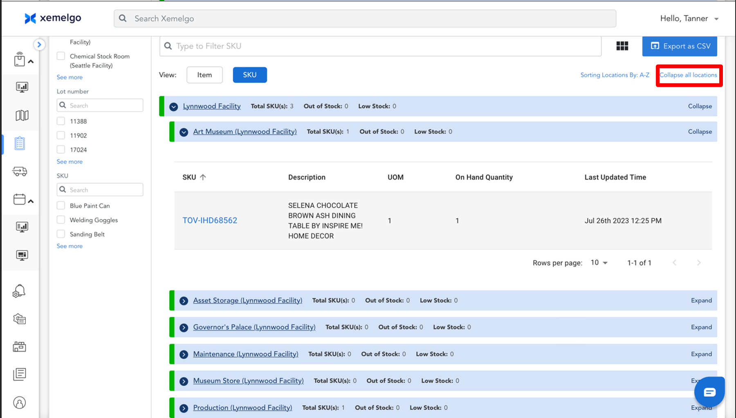Open Art Museum (Lynnwood Facility) link
This screenshot has width=736, height=418.
click(x=245, y=131)
